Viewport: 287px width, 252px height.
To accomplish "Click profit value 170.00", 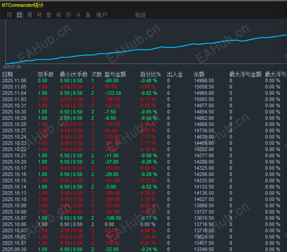I will [x=112, y=137].
